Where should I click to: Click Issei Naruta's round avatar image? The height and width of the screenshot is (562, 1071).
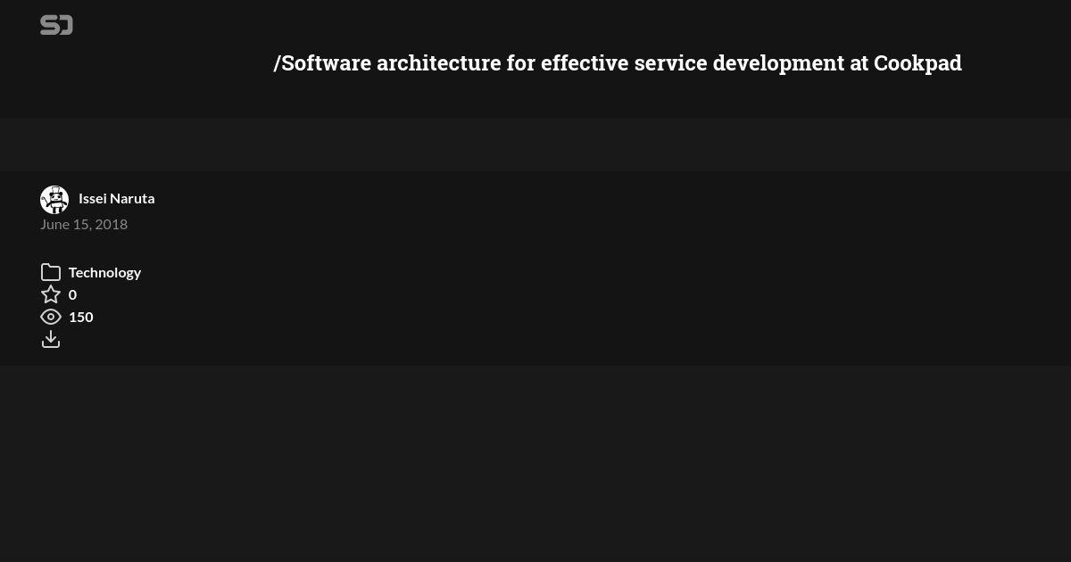click(x=54, y=200)
